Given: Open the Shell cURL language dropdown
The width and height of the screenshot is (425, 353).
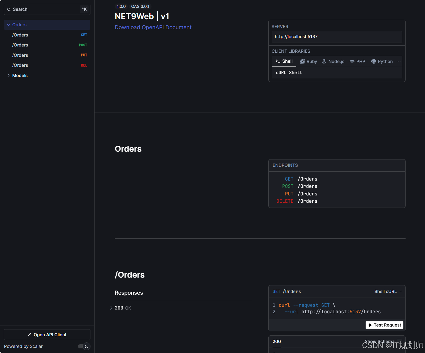Looking at the screenshot, I should [388, 292].
